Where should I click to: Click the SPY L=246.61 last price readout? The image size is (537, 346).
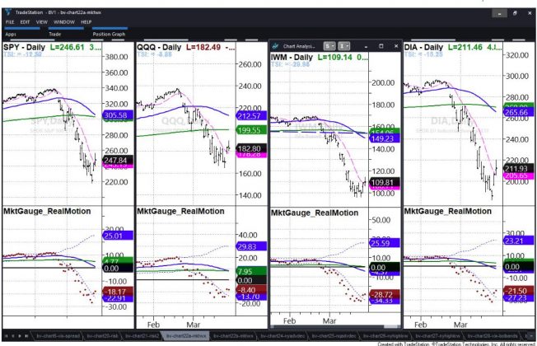click(x=67, y=47)
